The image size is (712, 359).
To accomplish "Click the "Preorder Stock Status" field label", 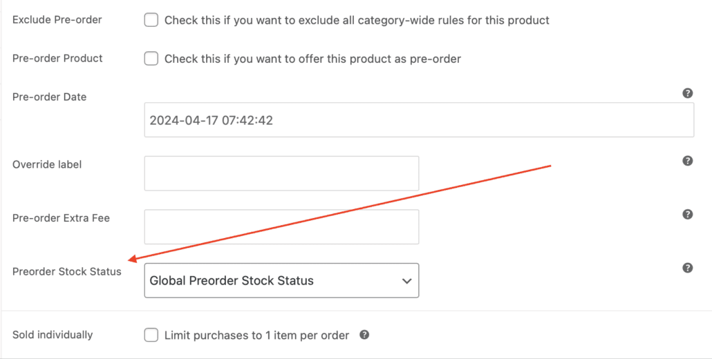I will tap(66, 272).
